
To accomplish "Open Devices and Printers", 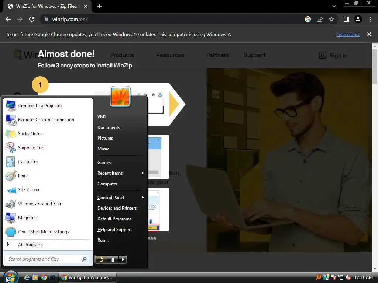I will click(x=121, y=208).
